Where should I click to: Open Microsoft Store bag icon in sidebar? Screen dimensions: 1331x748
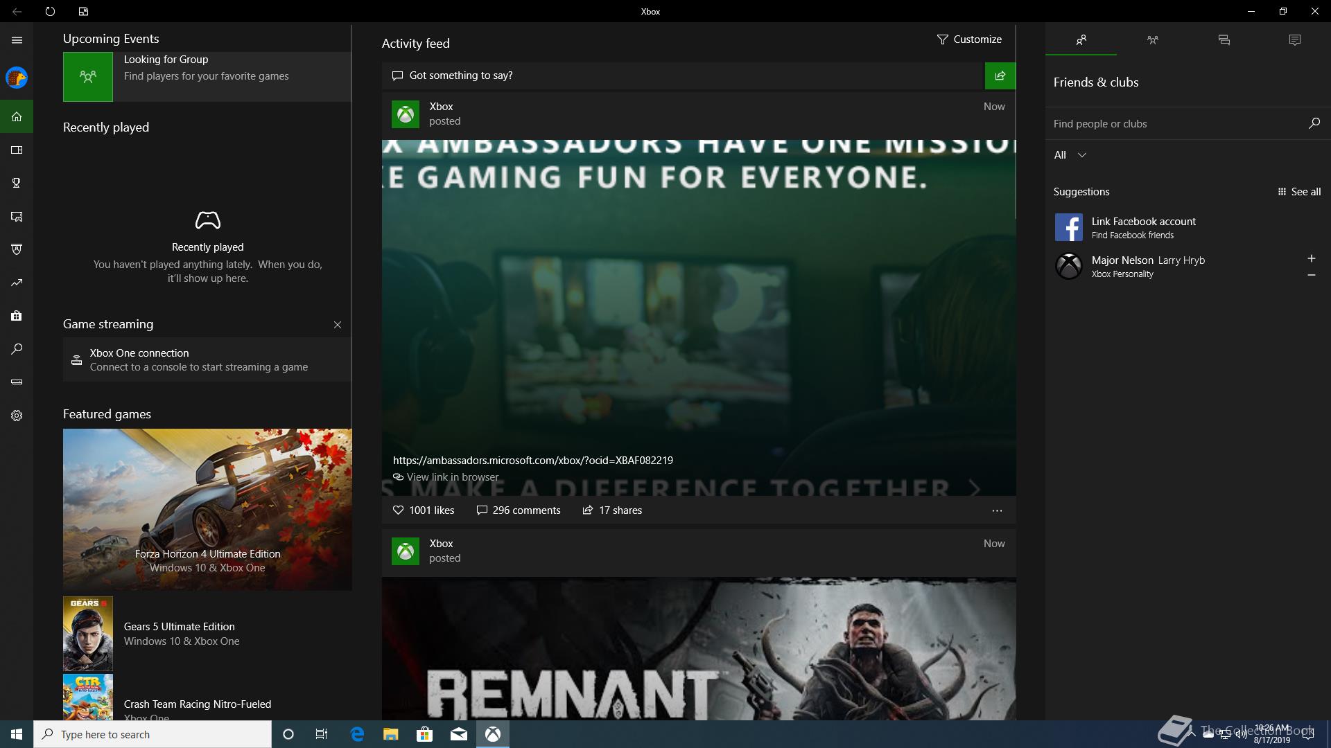click(x=17, y=316)
